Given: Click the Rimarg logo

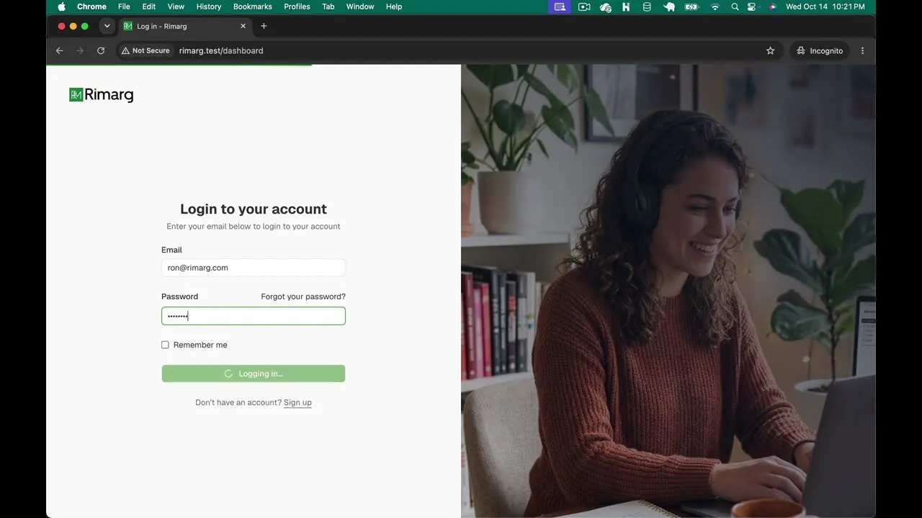Looking at the screenshot, I should point(101,95).
